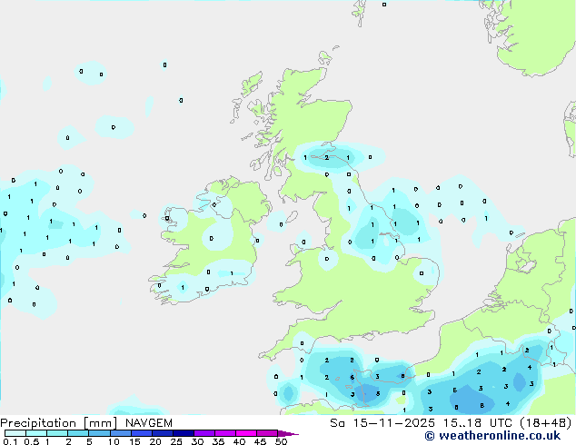The image size is (576, 445).
Task: Click the 30–35 mm purple legend swatch
Action: pos(204,433)
